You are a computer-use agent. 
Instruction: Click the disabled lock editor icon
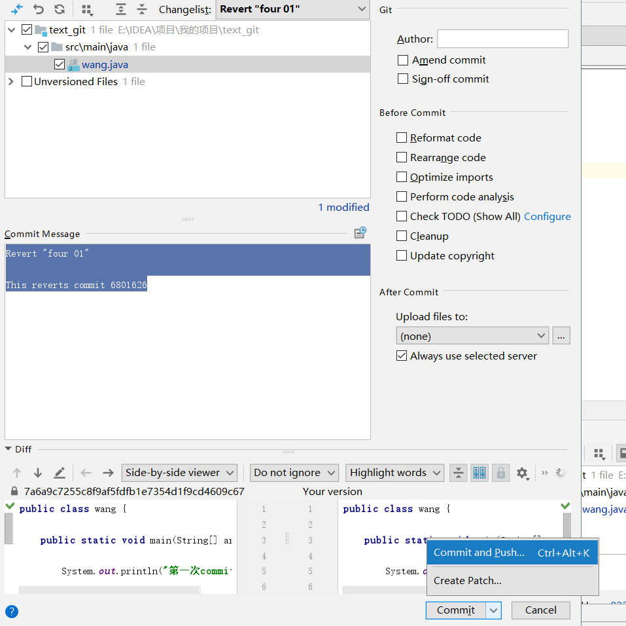(x=500, y=473)
